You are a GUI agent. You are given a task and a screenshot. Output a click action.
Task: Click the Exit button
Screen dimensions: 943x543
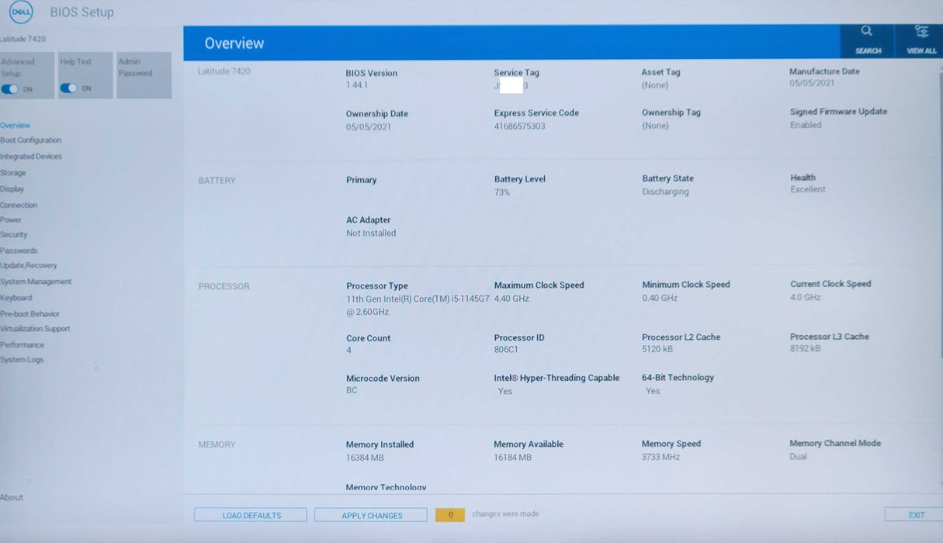(916, 514)
